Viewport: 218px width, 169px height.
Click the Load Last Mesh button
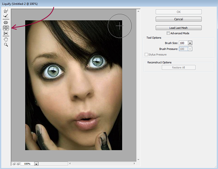pyautogui.click(x=178, y=28)
